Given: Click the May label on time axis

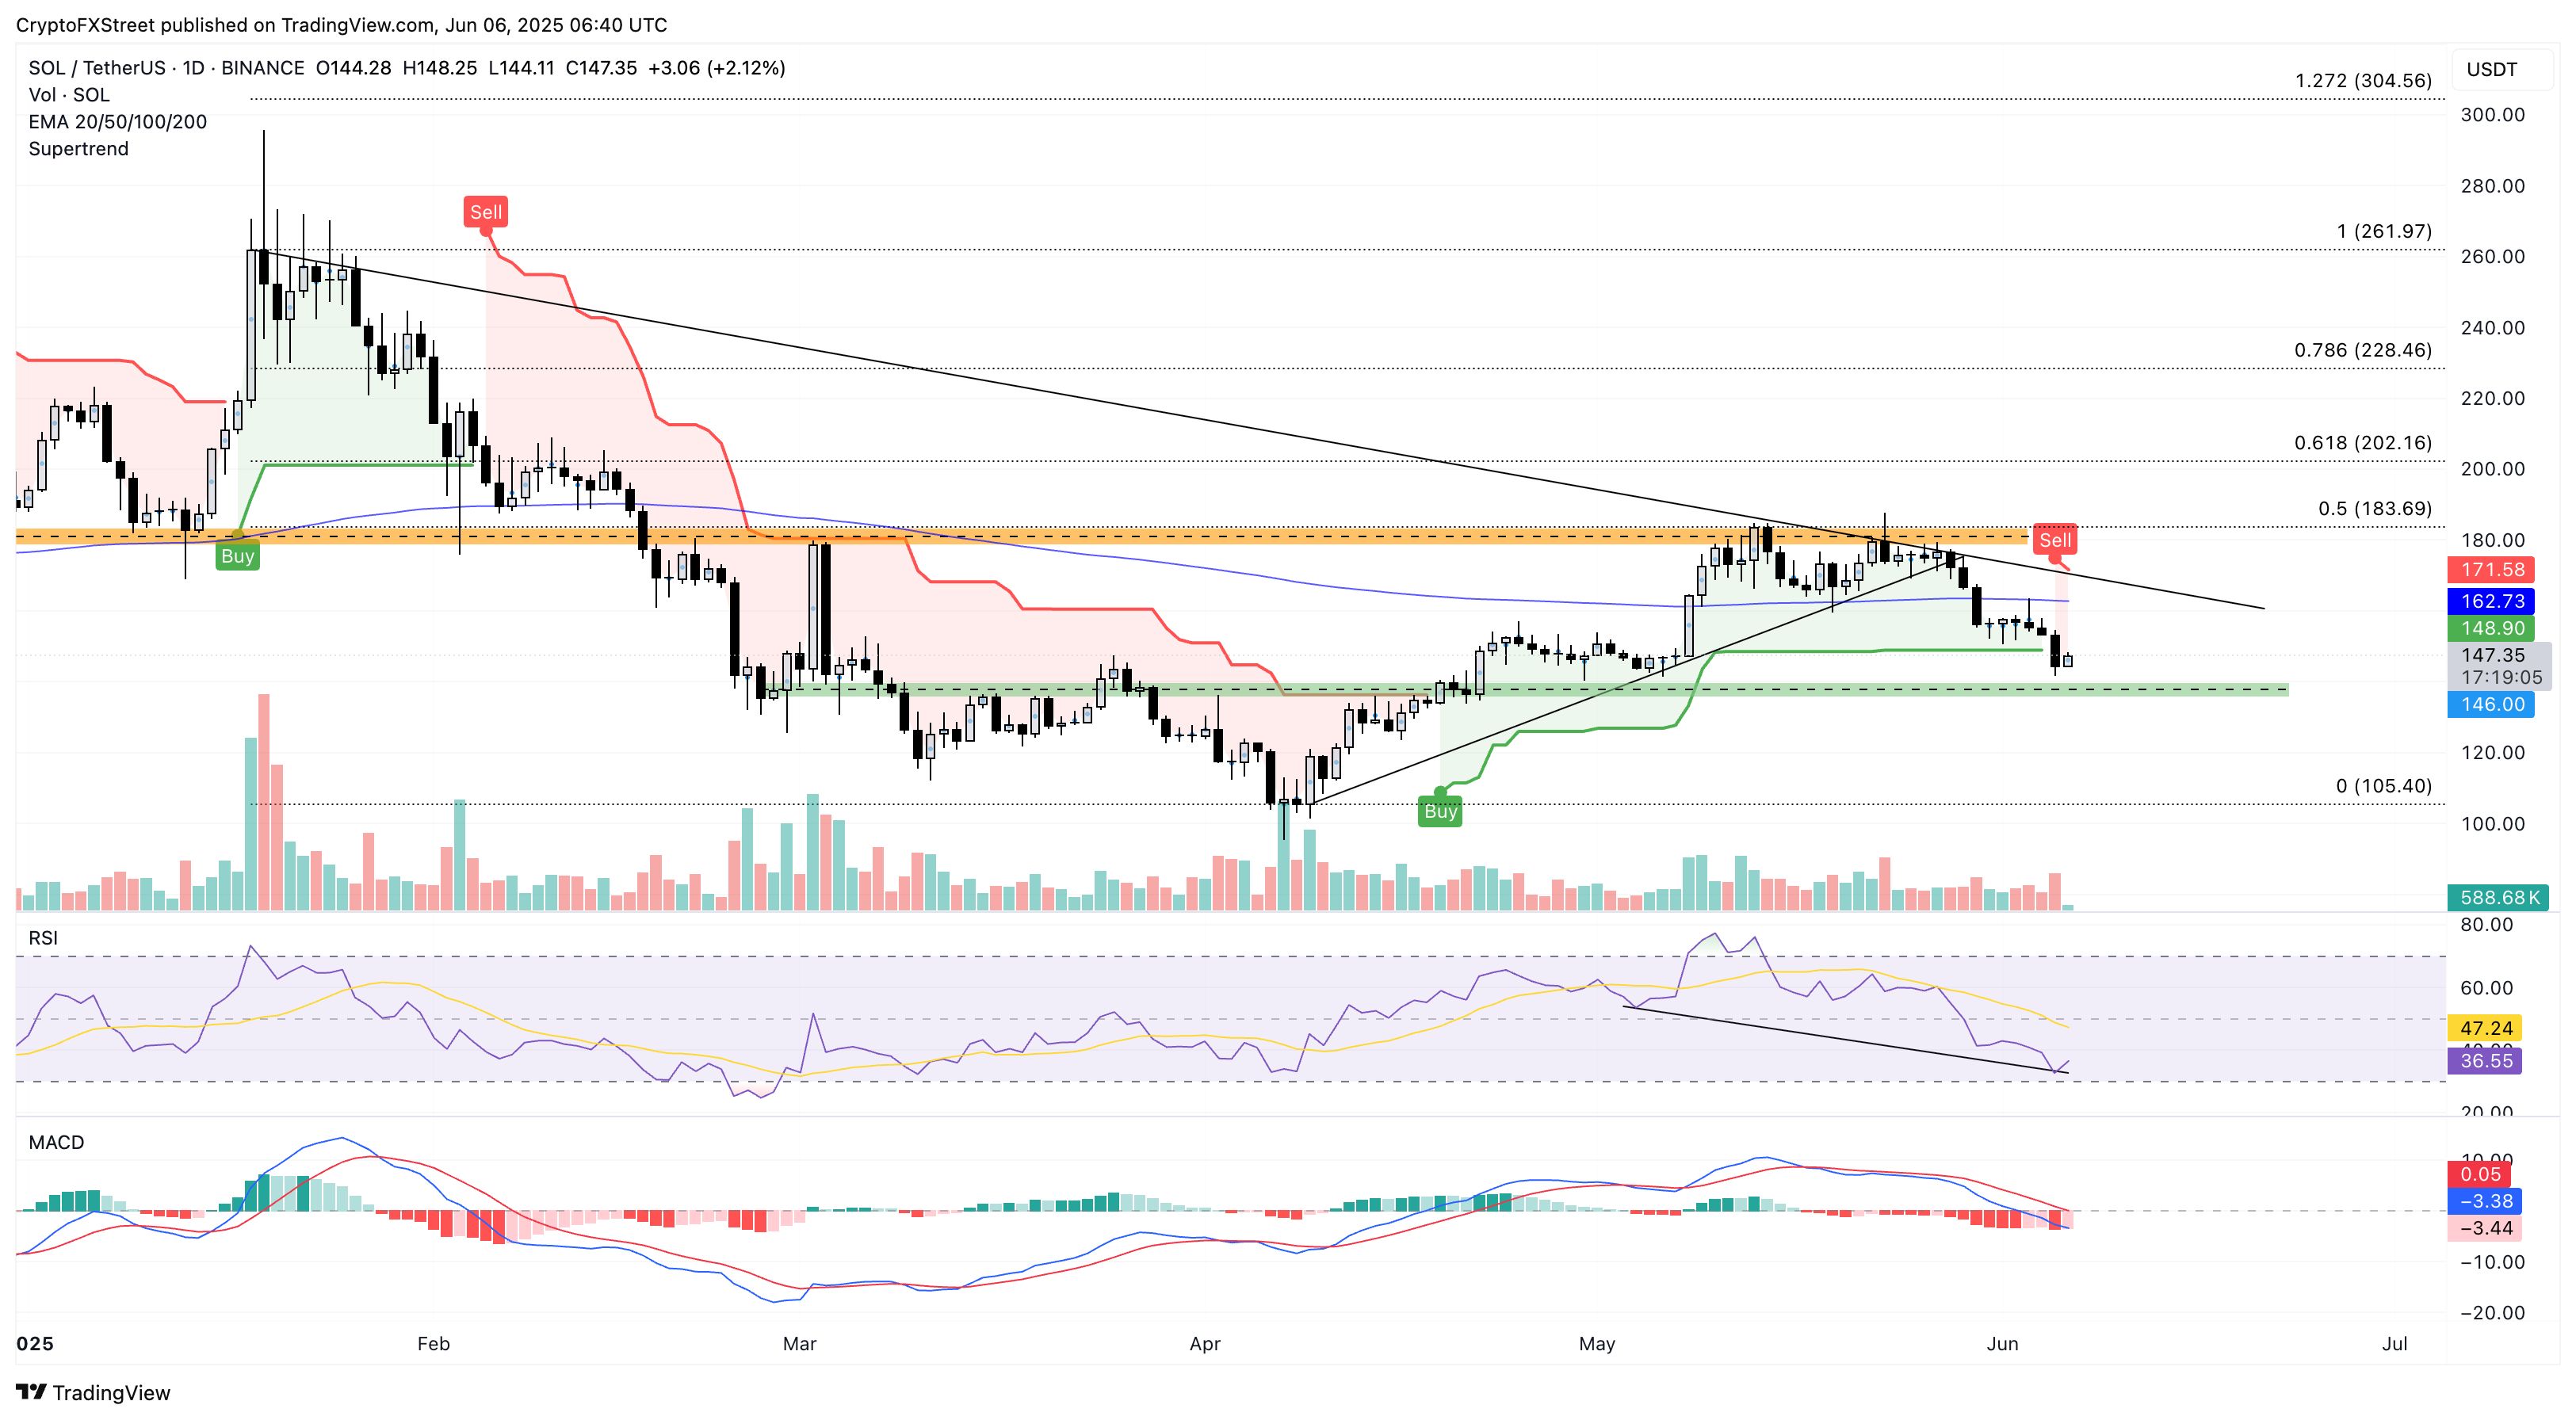Looking at the screenshot, I should coord(1596,1343).
